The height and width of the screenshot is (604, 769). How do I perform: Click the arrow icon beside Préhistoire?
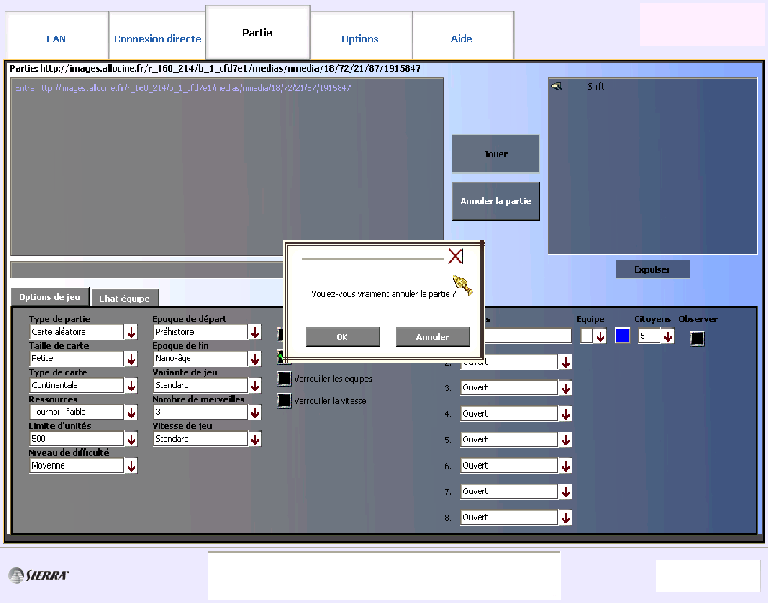click(255, 332)
